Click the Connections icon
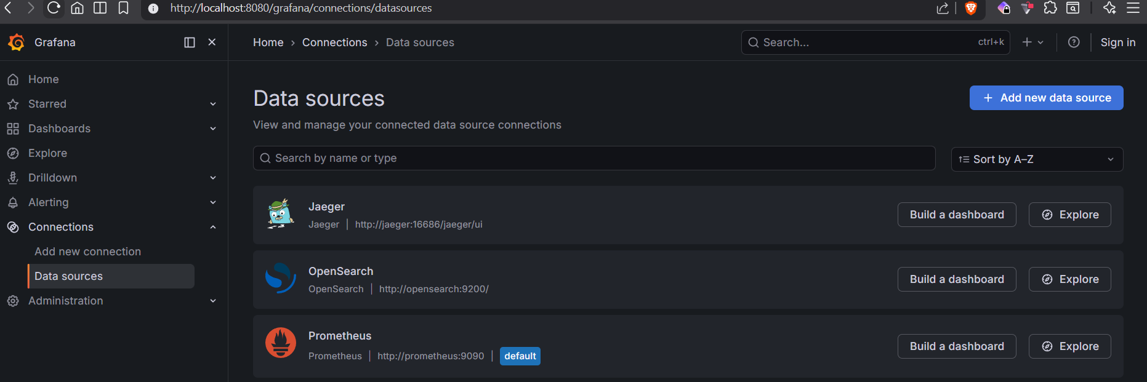1147x382 pixels. coord(13,227)
